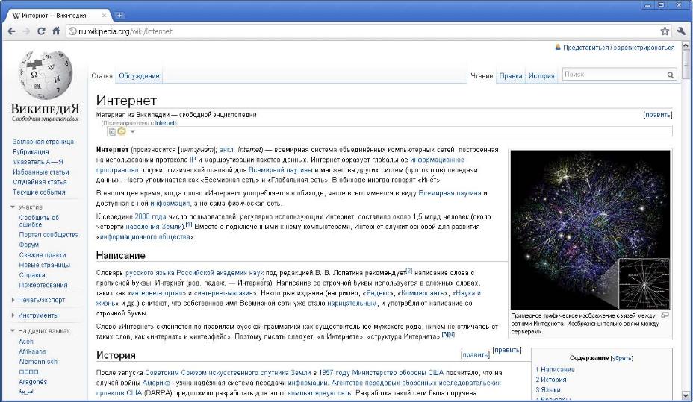
Task: Follow the redirect source Internet link
Action: click(x=165, y=123)
